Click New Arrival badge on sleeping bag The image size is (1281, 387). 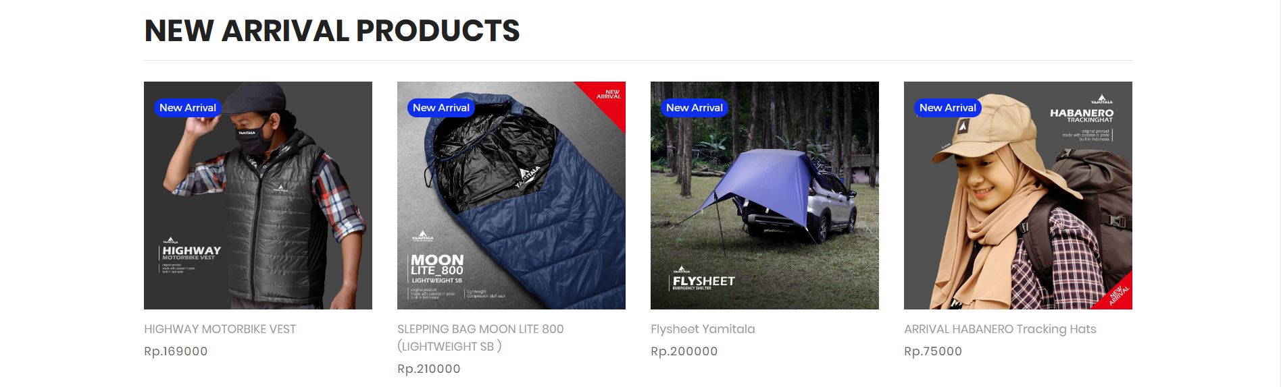[x=441, y=108]
